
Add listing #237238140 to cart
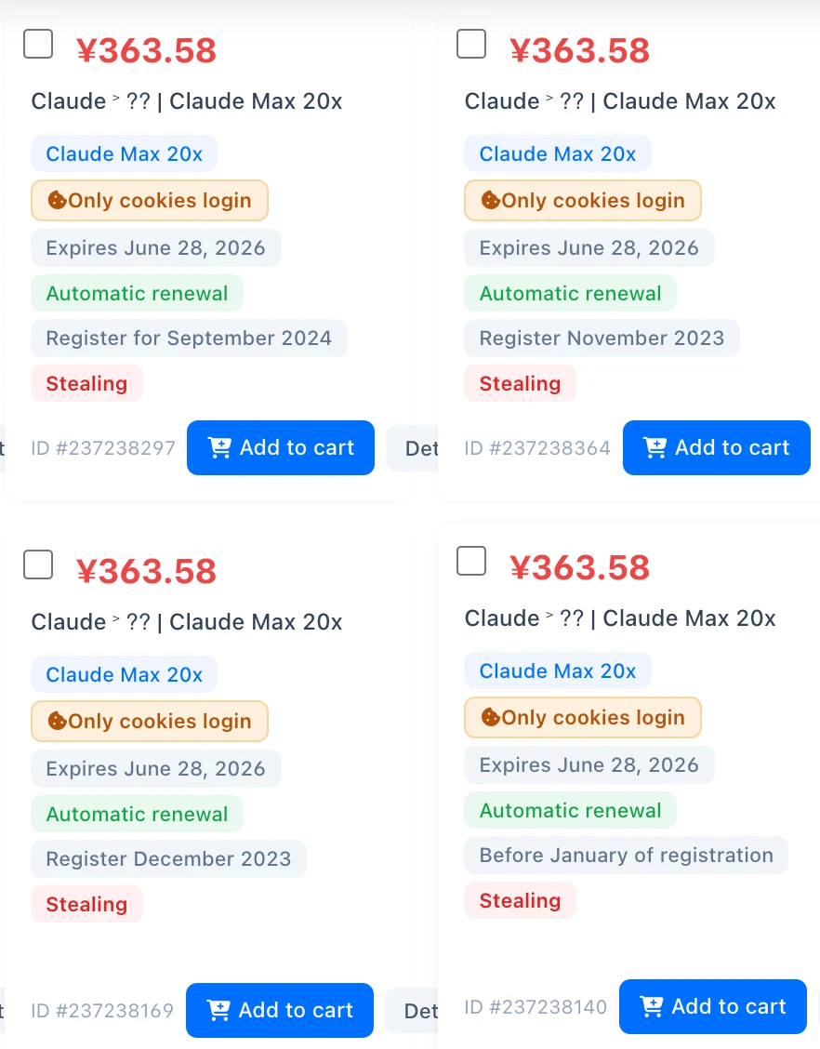pyautogui.click(x=713, y=1007)
